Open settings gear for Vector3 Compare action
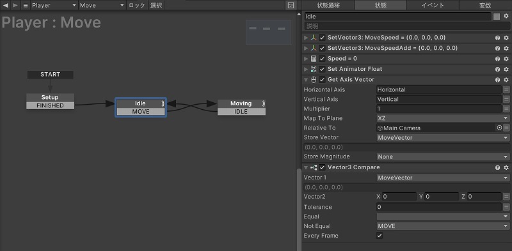This screenshot has height=251, width=512. 506,167
